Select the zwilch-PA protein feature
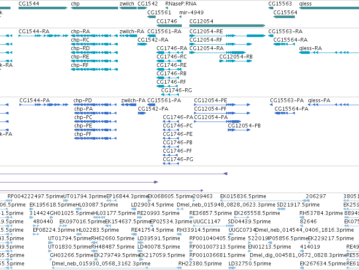Screen dimensions: 359x270 point(129,105)
